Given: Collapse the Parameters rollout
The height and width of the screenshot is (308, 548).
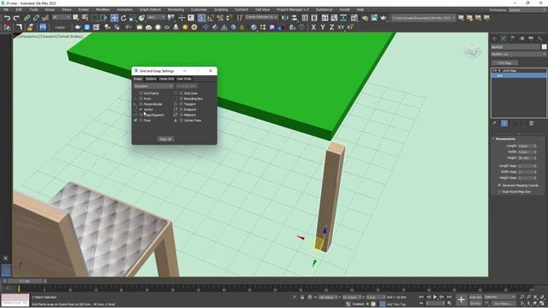Looking at the screenshot, I should coord(505,139).
